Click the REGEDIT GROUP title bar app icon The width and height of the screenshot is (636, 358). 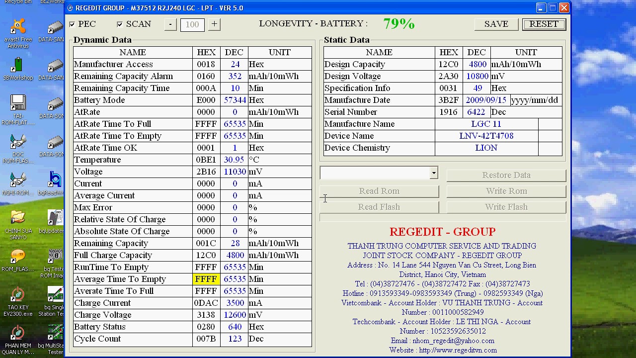(x=70, y=8)
